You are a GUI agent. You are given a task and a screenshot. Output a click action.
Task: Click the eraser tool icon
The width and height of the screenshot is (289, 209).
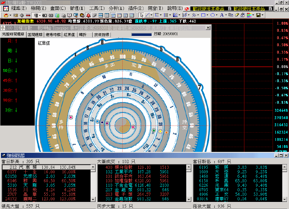(237, 15)
